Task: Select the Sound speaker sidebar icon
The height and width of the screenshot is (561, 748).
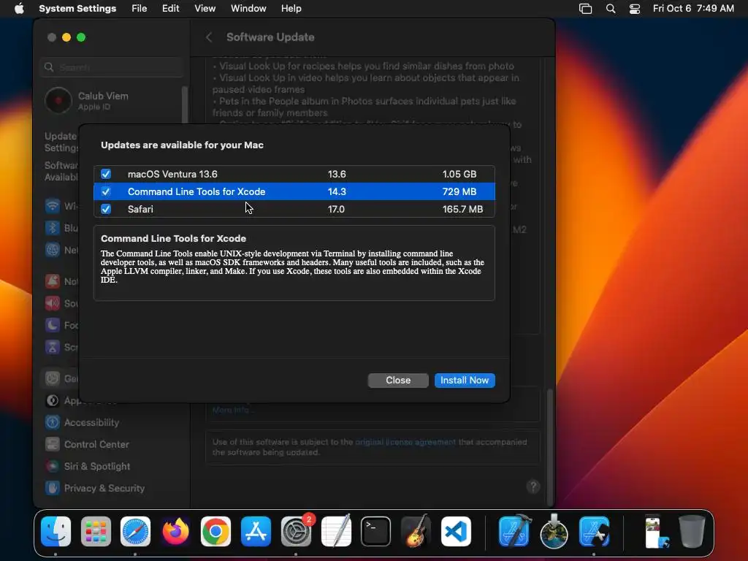Action: click(x=53, y=303)
